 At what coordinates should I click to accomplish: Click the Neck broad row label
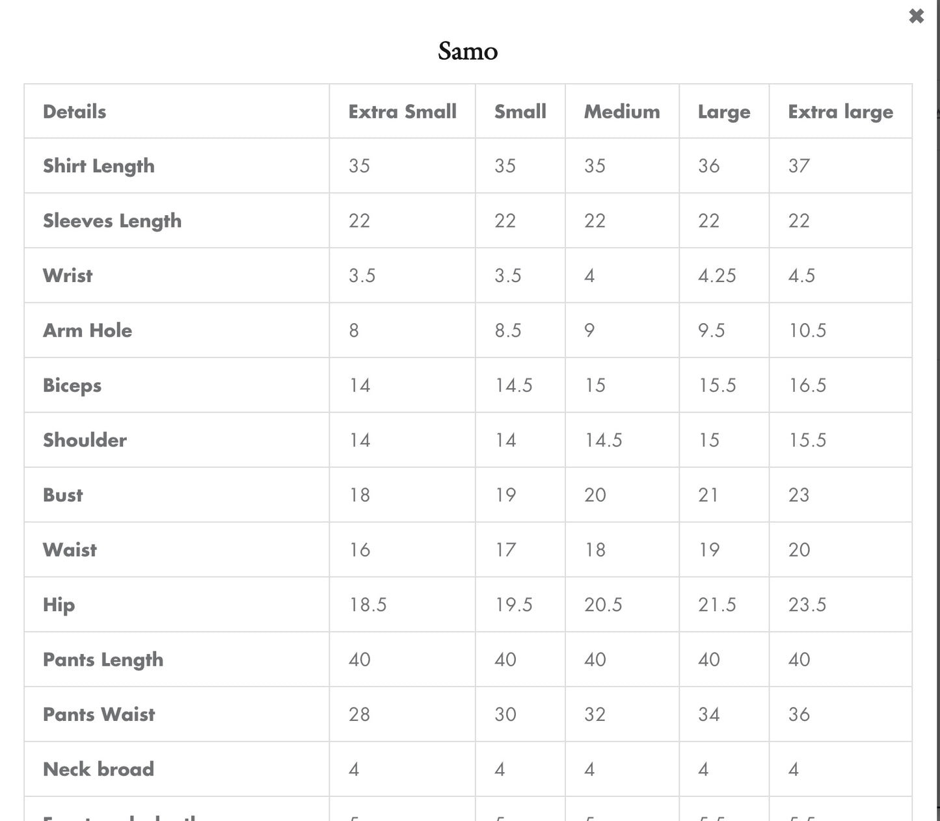(98, 770)
